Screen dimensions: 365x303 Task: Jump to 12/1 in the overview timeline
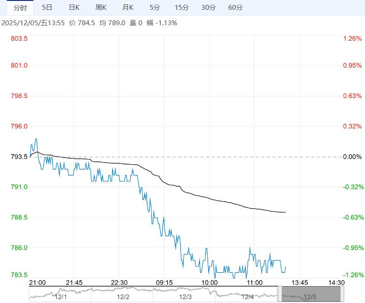click(60, 296)
